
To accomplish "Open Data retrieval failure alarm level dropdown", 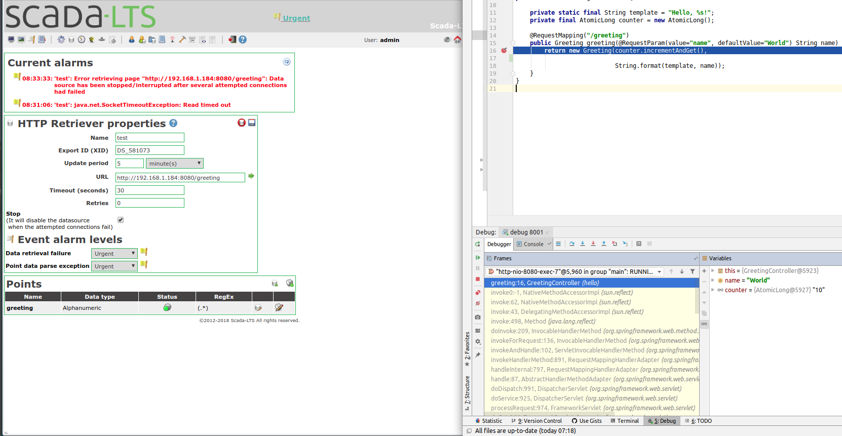I will (x=114, y=254).
